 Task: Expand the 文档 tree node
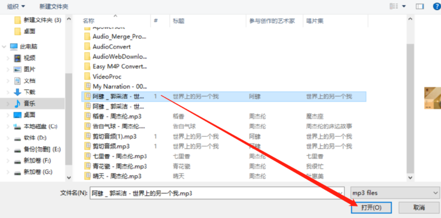(x=8, y=81)
